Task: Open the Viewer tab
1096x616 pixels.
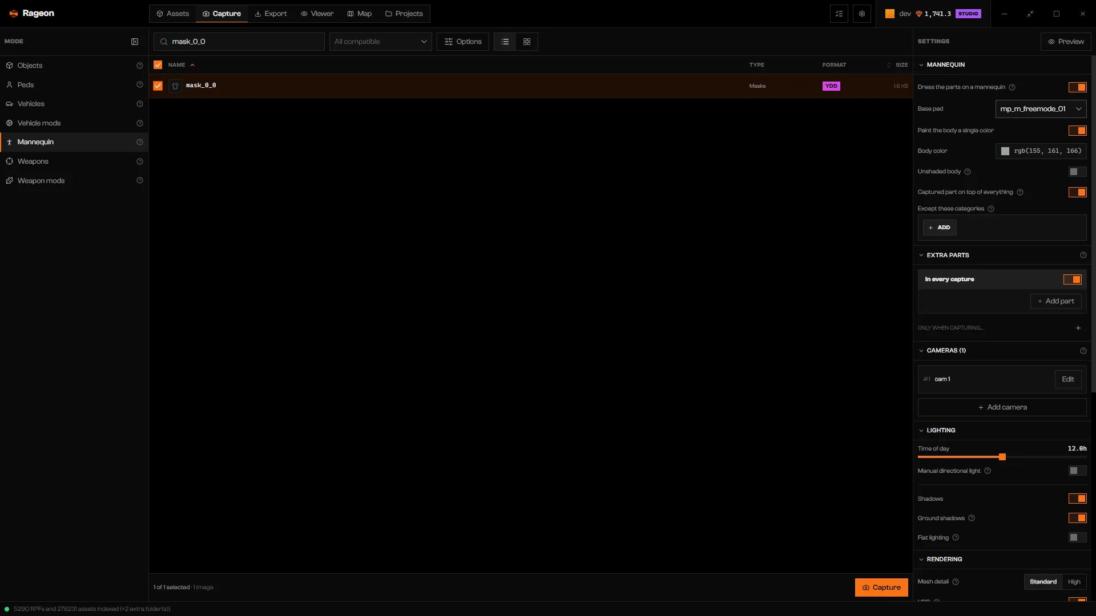Action: [x=317, y=14]
